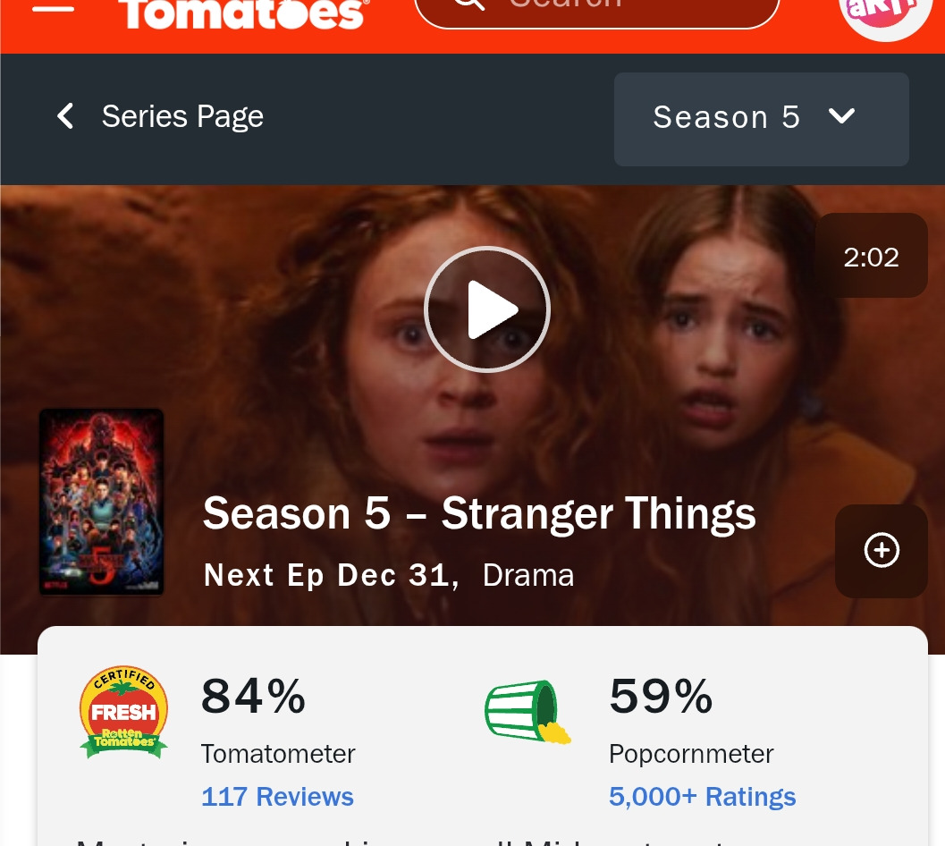Image resolution: width=945 pixels, height=846 pixels.
Task: Click the Season 5 dropdown chevron
Action: [x=841, y=115]
